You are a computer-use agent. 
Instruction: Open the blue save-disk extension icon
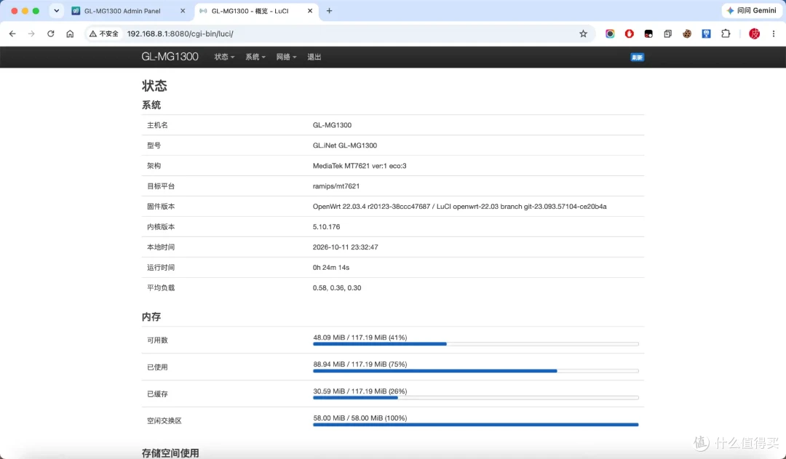[706, 33]
